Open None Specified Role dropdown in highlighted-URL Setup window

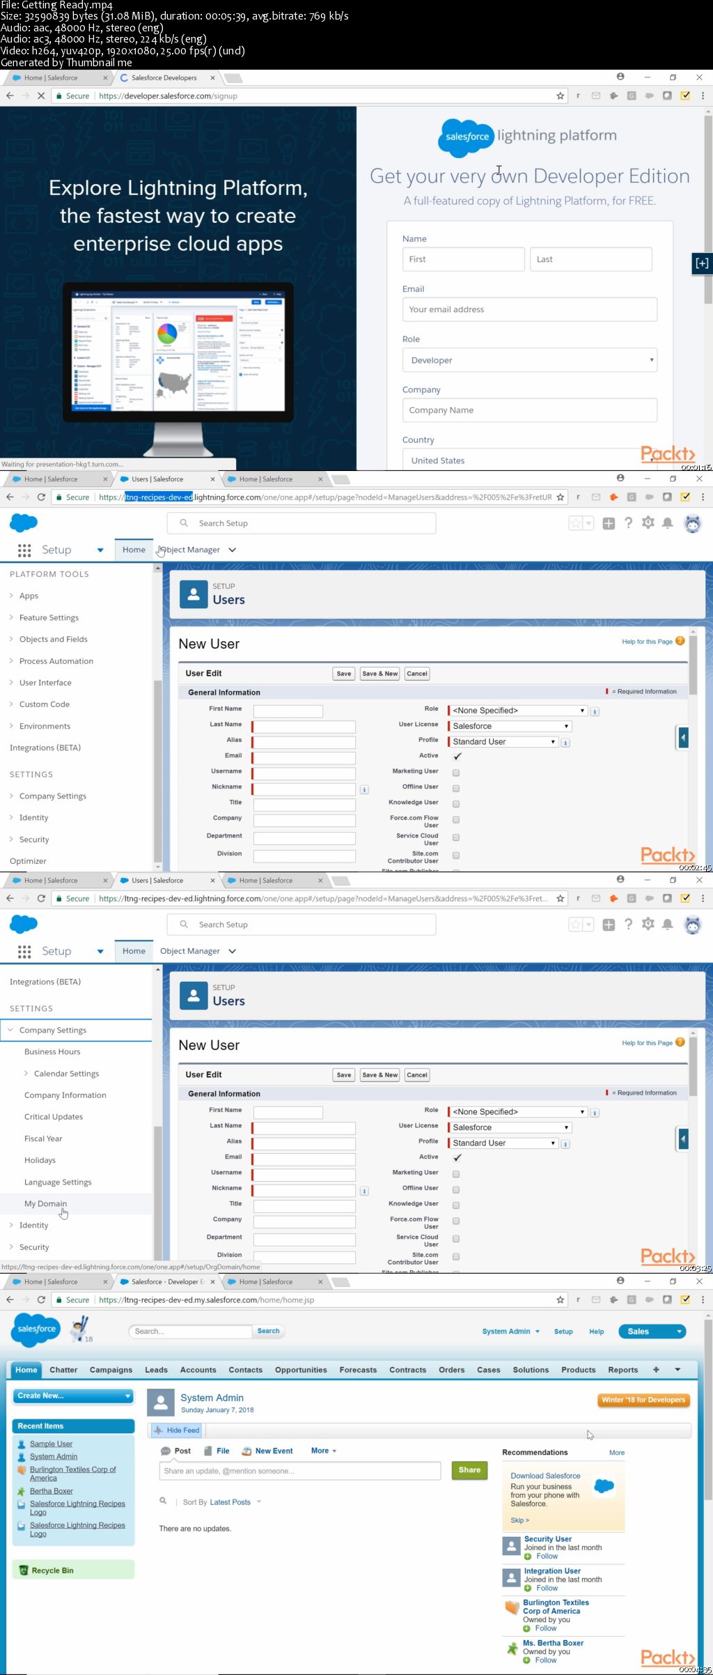(518, 711)
